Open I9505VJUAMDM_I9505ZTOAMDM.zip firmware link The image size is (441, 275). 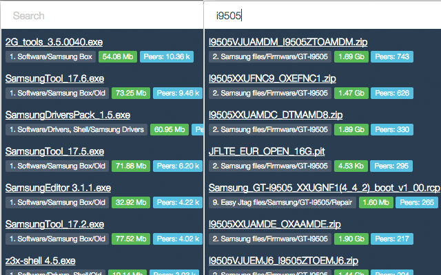coord(288,42)
